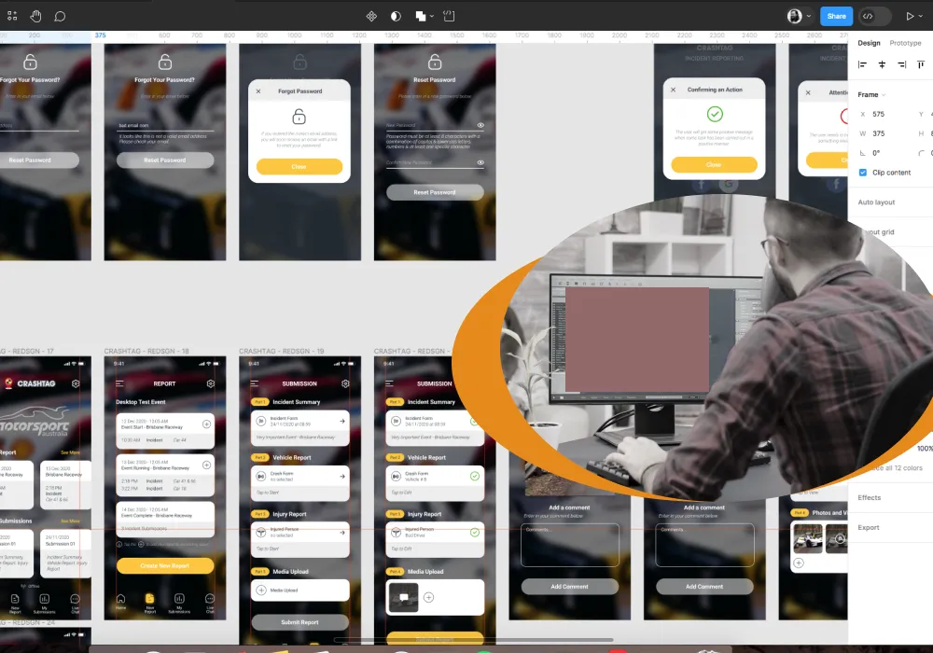Open the shape and actions tools menu
Image resolution: width=933 pixels, height=653 pixels.
pyautogui.click(x=12, y=16)
